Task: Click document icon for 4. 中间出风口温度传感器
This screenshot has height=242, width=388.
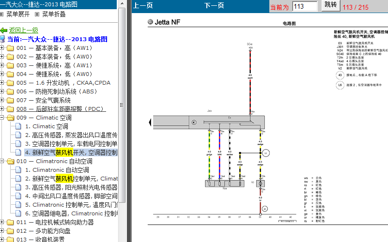Action: pyautogui.click(x=18, y=196)
